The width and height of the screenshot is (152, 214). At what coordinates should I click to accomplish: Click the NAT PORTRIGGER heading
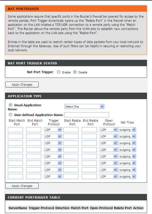pos(23,9)
